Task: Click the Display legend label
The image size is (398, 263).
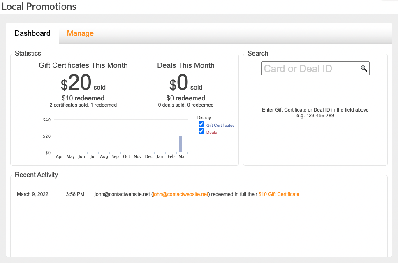Action: tap(204, 118)
